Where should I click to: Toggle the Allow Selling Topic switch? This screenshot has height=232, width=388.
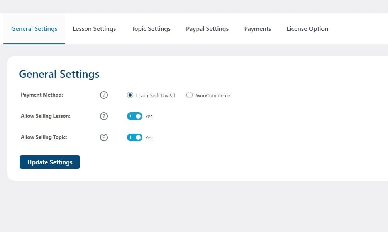tap(135, 137)
